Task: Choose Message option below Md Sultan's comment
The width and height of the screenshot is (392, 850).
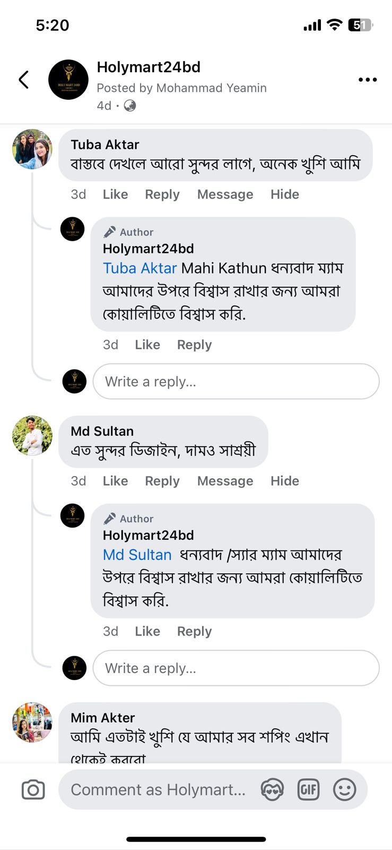Action: [225, 481]
